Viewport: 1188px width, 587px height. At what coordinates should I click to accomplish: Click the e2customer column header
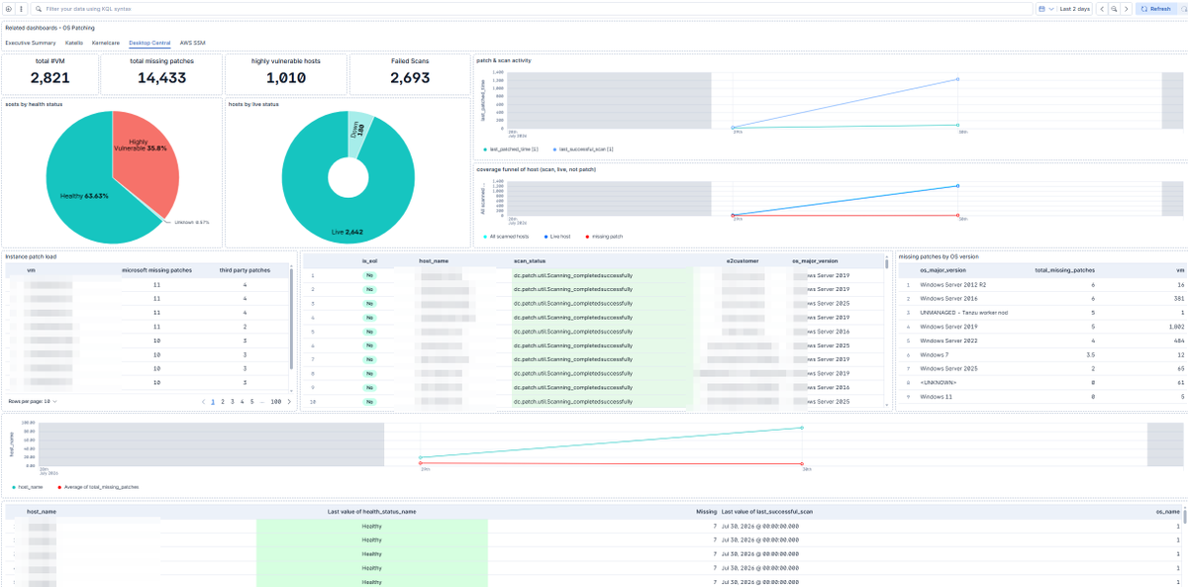(741, 261)
